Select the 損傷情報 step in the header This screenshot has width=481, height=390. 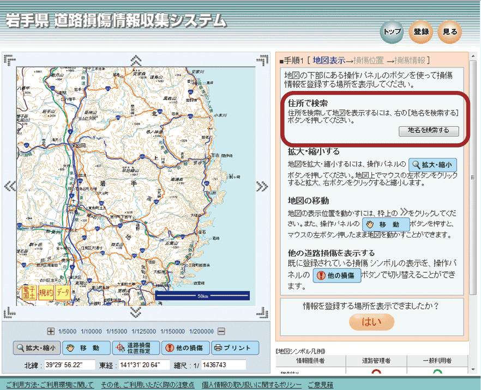[410, 60]
